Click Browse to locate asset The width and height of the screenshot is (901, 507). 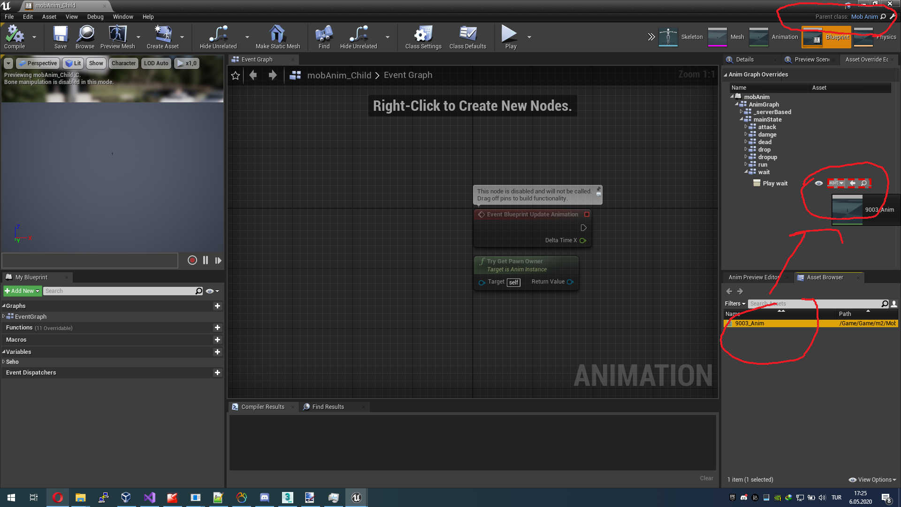click(85, 37)
